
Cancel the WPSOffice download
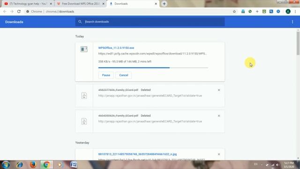tap(124, 75)
